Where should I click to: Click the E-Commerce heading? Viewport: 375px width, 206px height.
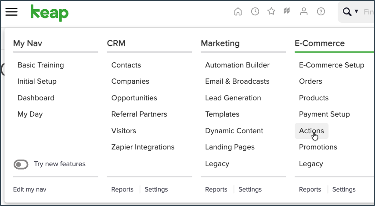(320, 43)
